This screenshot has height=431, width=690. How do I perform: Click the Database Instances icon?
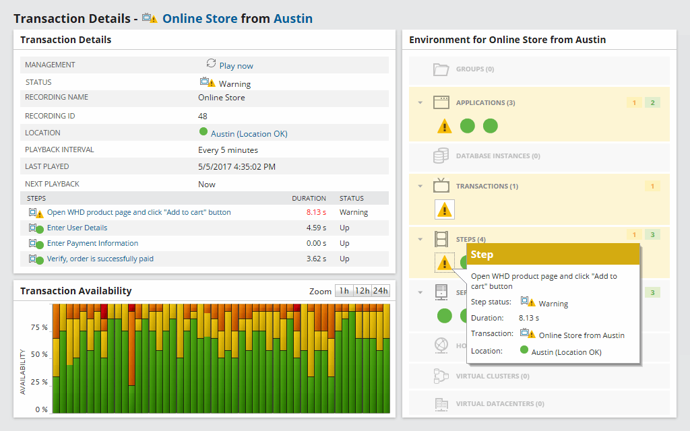[x=441, y=156]
